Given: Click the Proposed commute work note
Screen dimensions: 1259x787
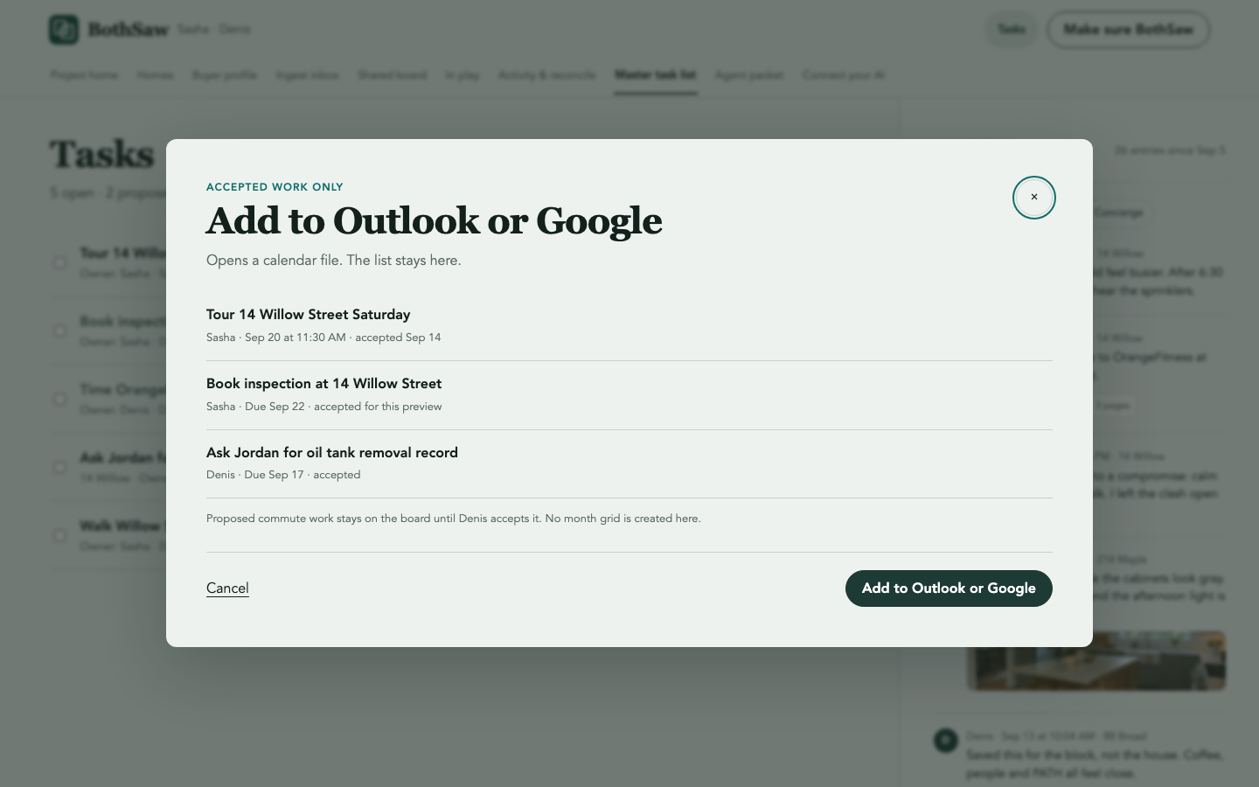Looking at the screenshot, I should pyautogui.click(x=454, y=519).
